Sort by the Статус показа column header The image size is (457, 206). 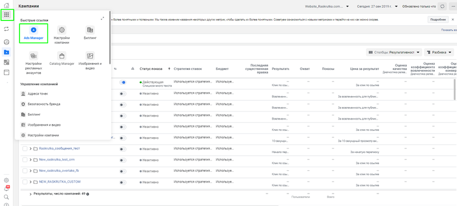tap(151, 69)
